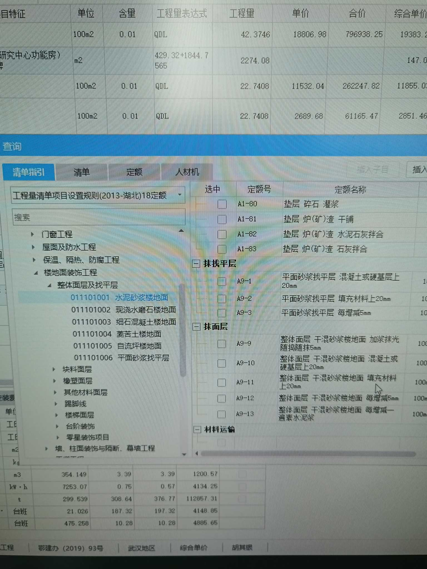Click the 42.3746 quantity cell
This screenshot has height=569, width=427.
click(x=255, y=34)
